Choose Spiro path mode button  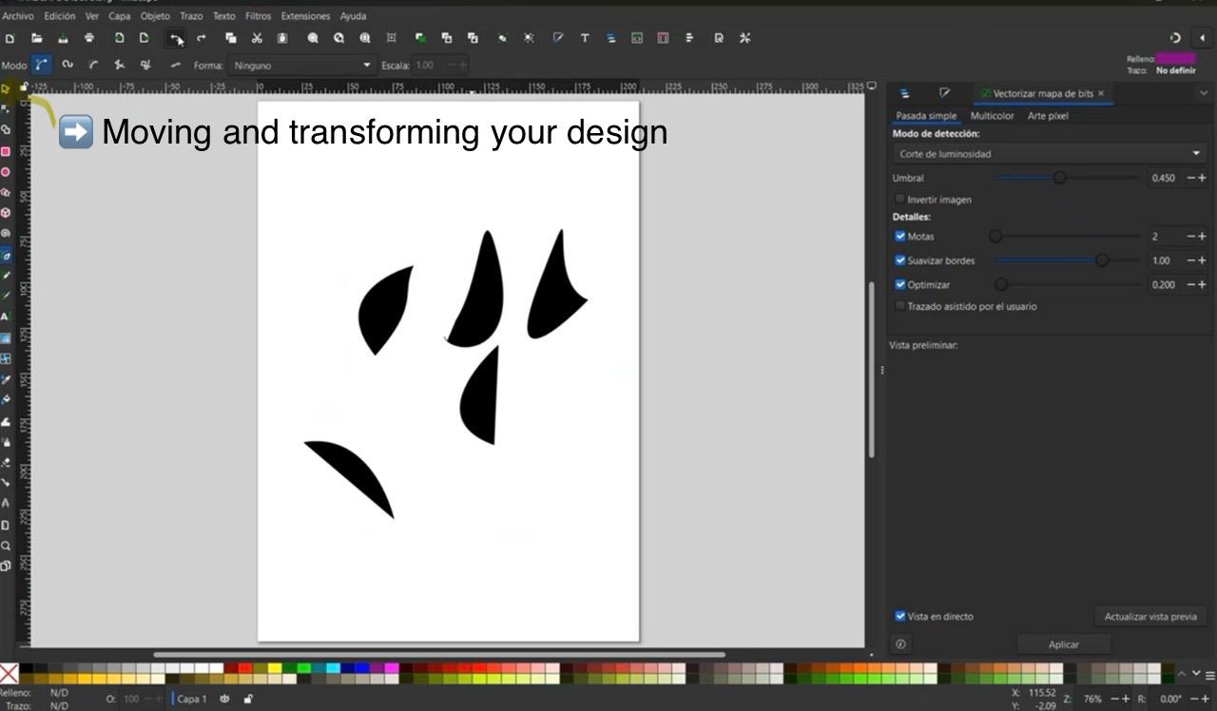[x=68, y=65]
